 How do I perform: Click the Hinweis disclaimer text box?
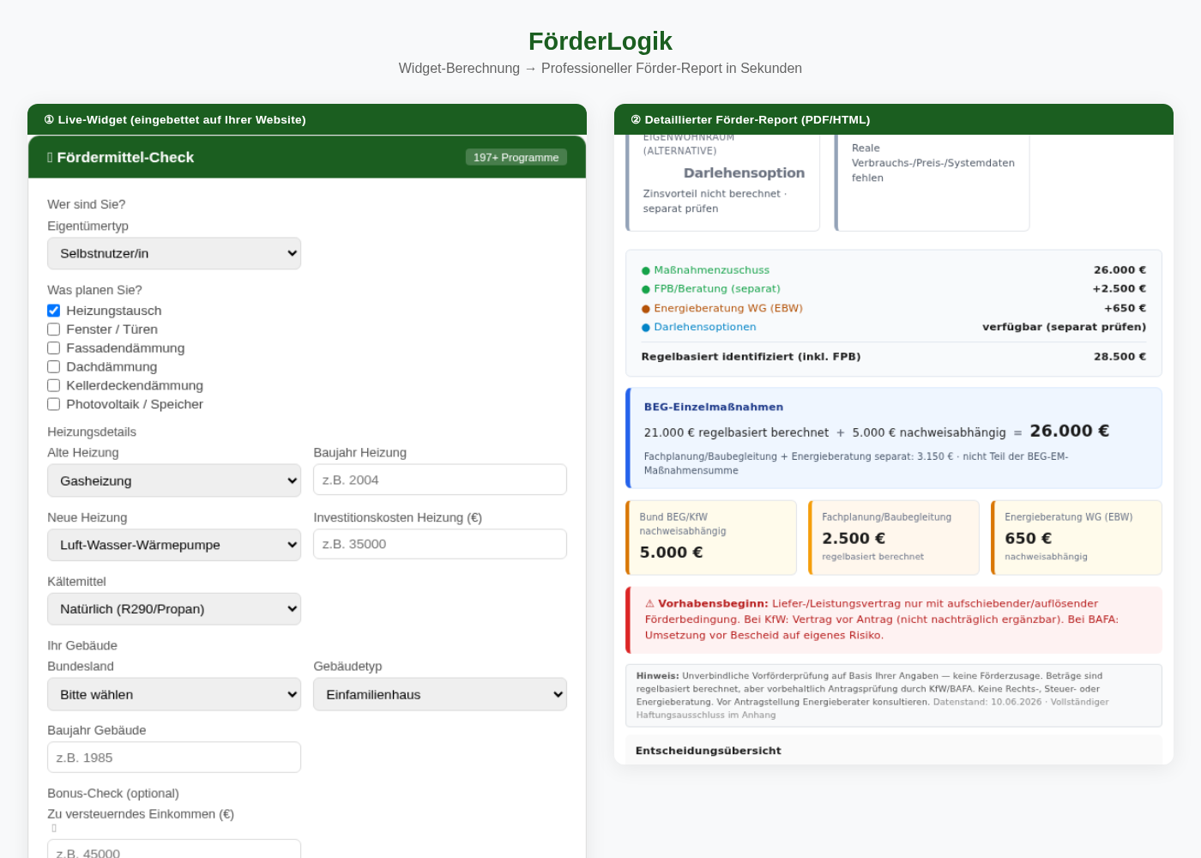click(894, 696)
